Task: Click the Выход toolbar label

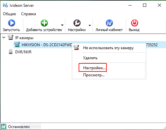Action: coord(134,30)
